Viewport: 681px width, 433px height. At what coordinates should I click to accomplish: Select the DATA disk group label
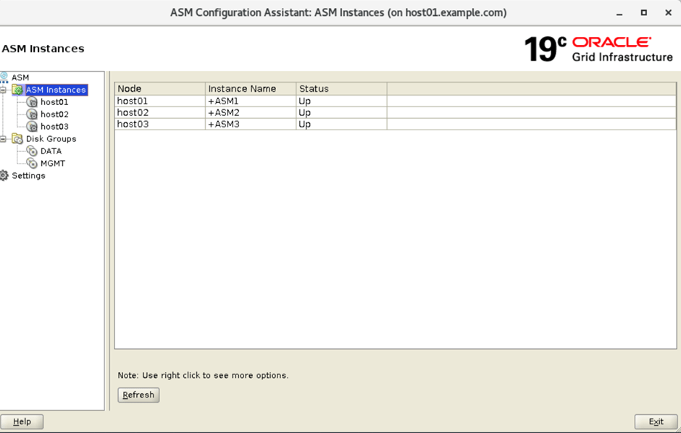51,151
